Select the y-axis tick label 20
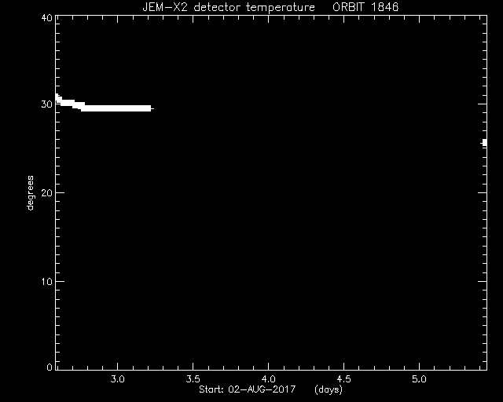503x402 pixels. pyautogui.click(x=47, y=192)
